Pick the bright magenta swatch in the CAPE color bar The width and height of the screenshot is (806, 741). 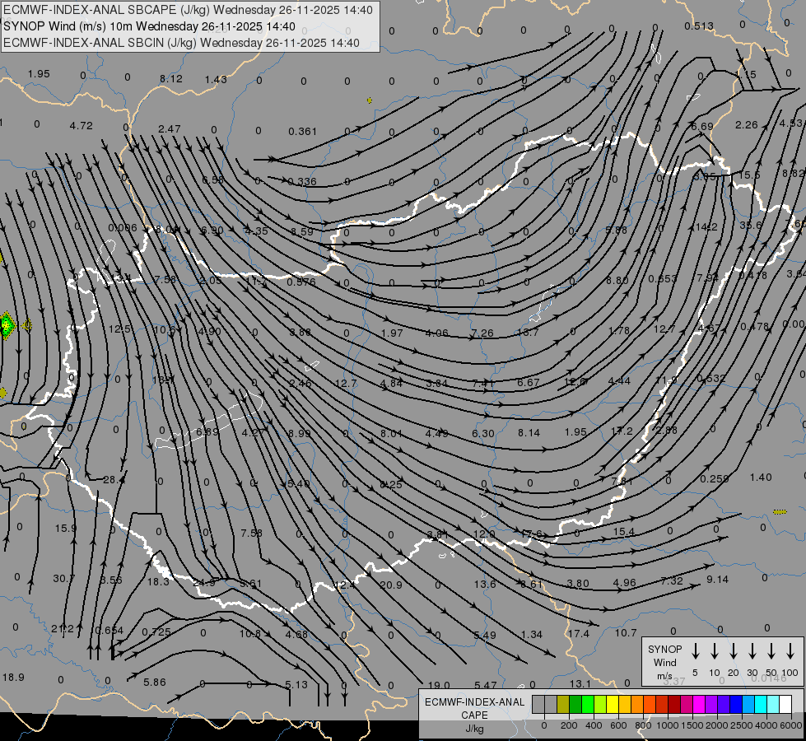coord(699,704)
